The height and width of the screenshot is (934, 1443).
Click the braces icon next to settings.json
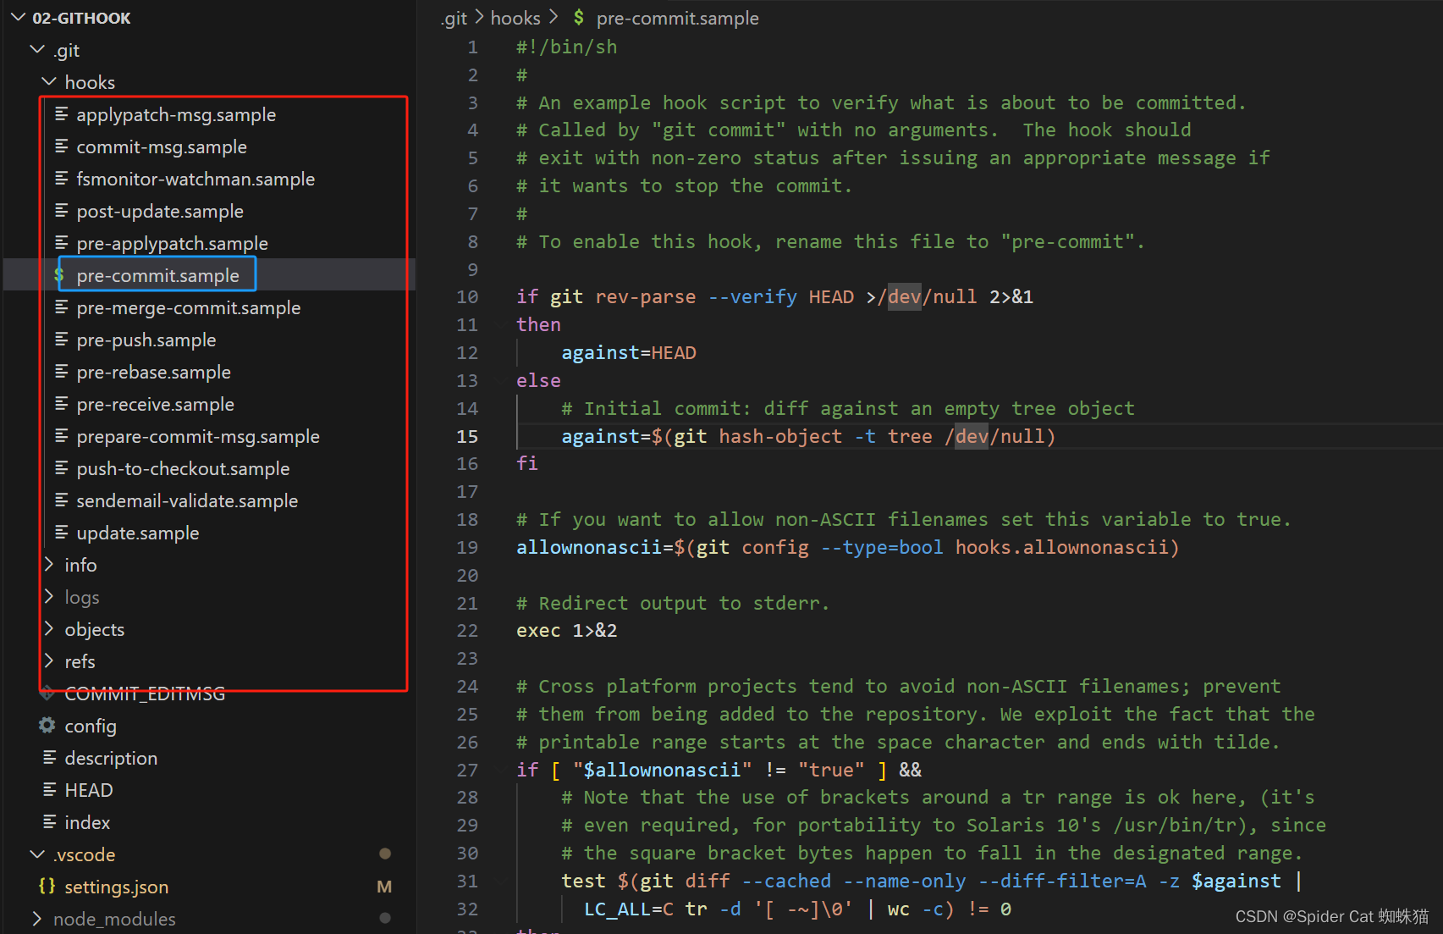pos(47,887)
